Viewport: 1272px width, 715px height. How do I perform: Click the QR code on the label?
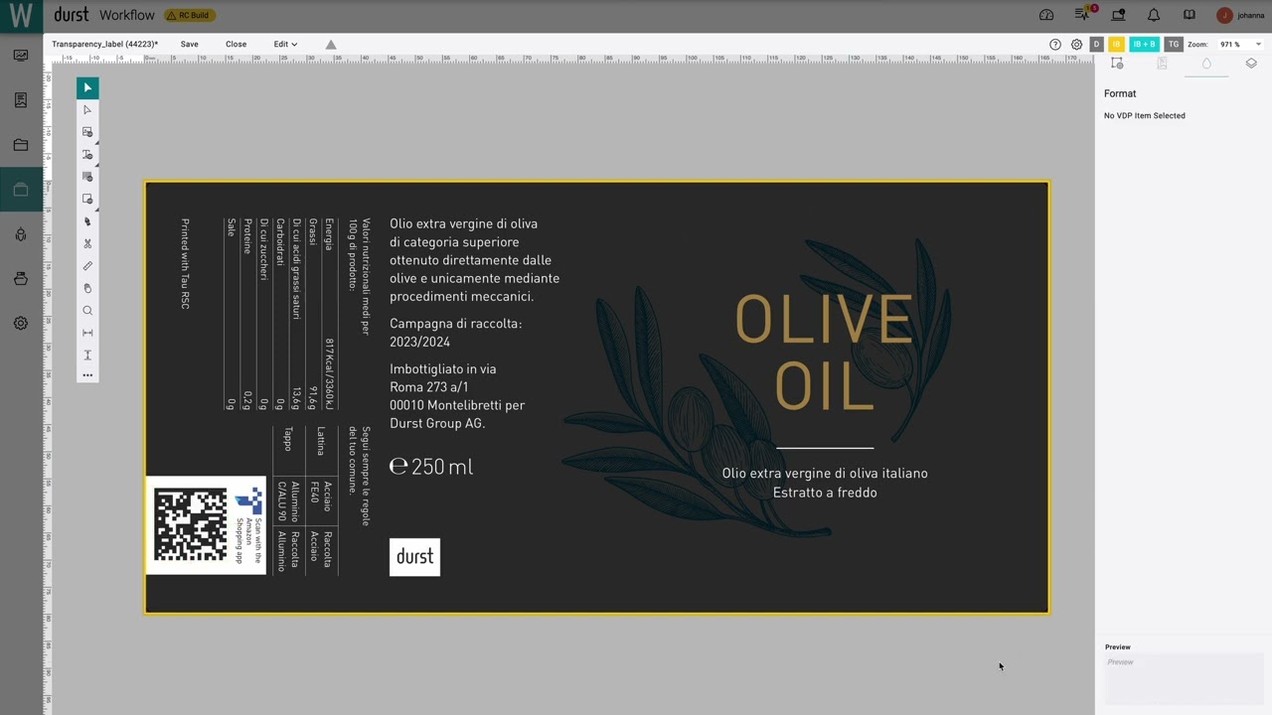click(191, 525)
